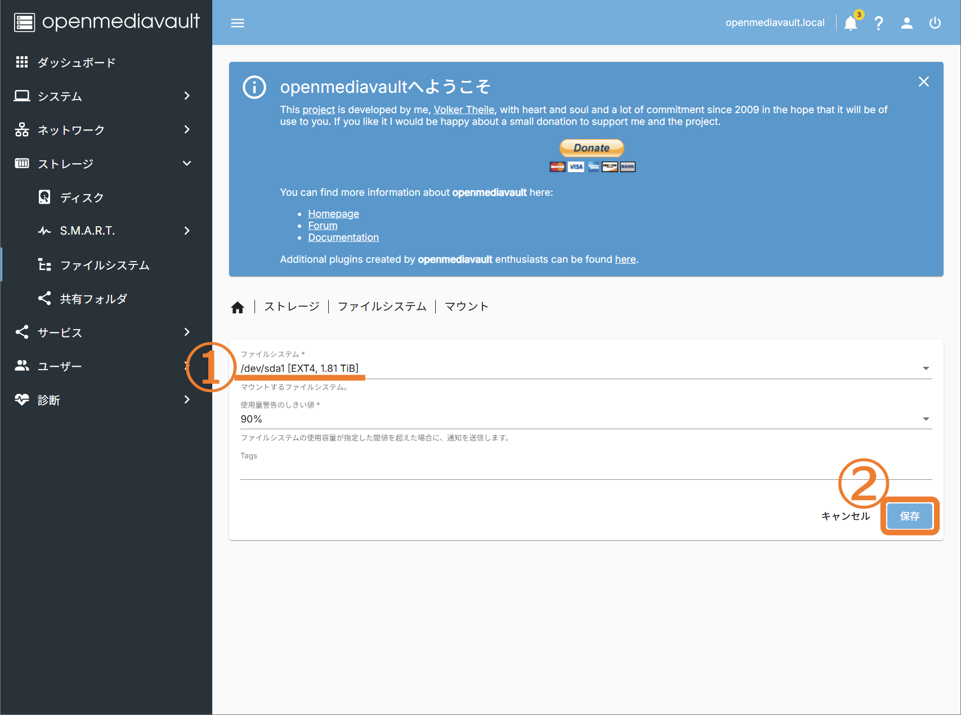The height and width of the screenshot is (715, 961).
Task: Click the マウント breadcrumb text
Action: (467, 307)
